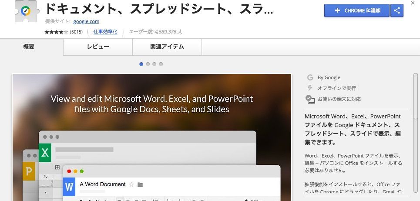Click the Google G icon
The image size is (420, 201).
pos(310,77)
